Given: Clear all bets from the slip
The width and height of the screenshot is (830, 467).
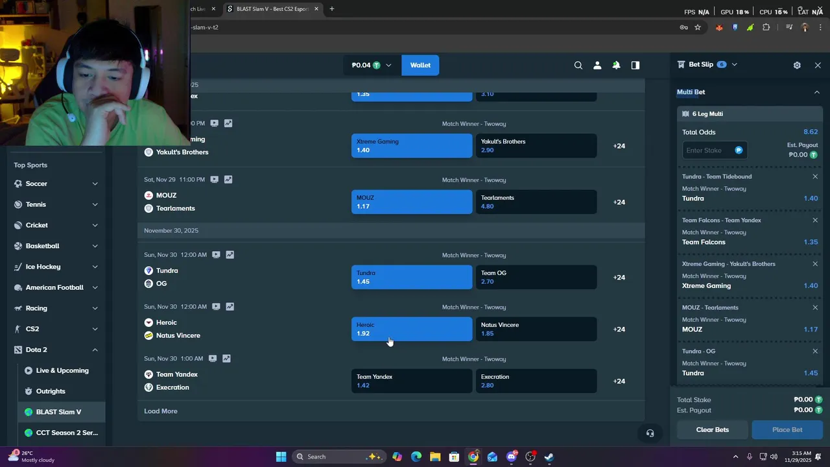Looking at the screenshot, I should [x=712, y=429].
